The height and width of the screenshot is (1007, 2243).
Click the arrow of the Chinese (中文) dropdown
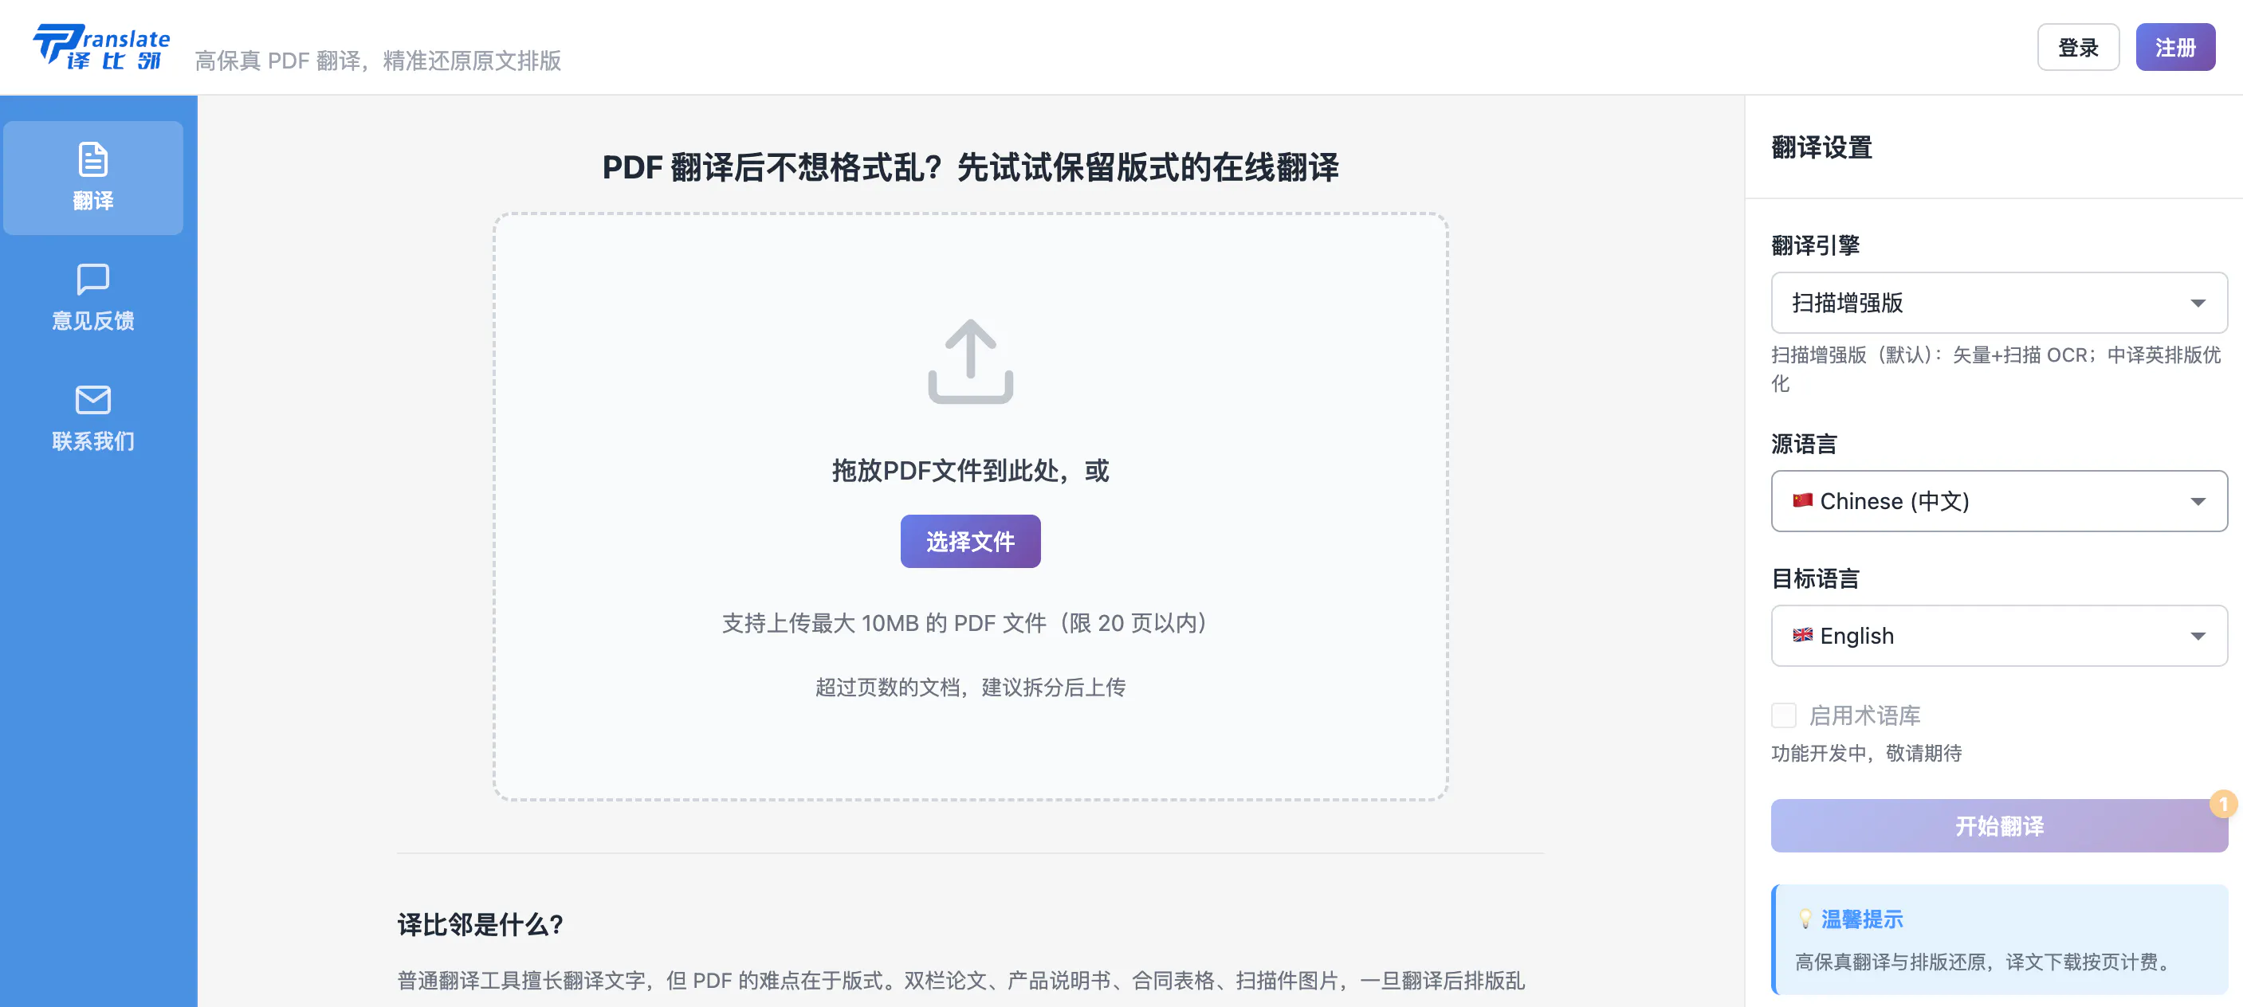click(2198, 501)
